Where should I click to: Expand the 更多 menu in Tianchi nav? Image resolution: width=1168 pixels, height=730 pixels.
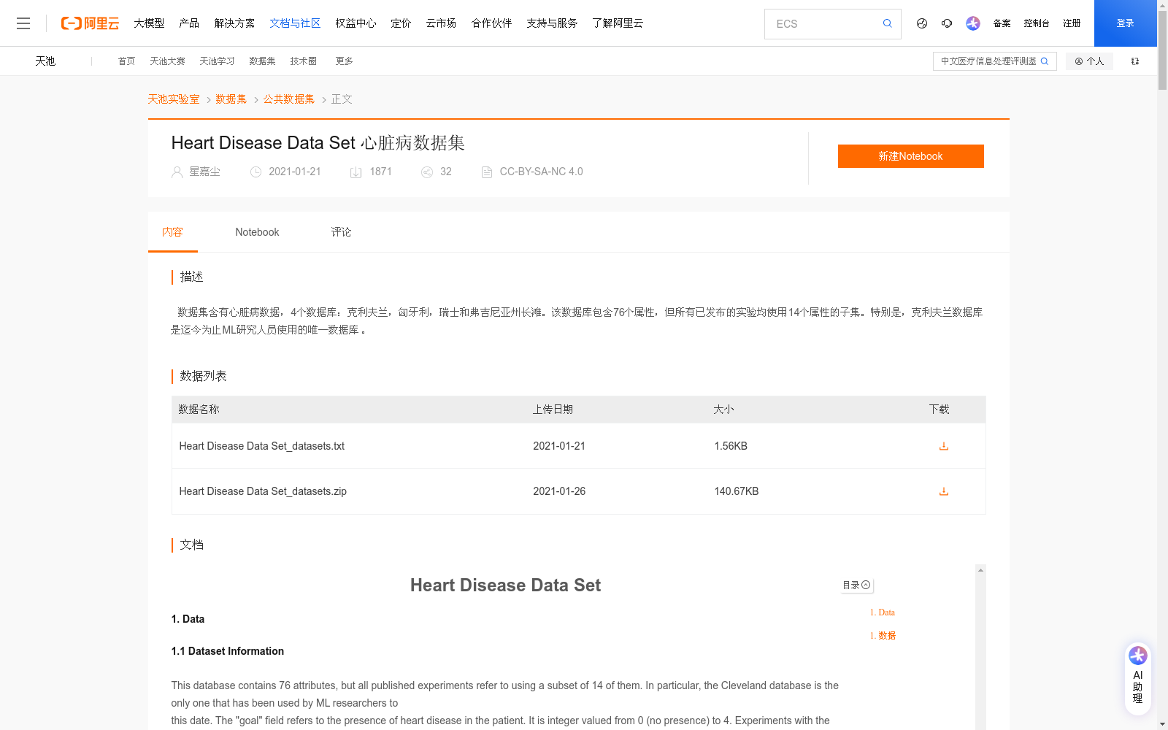(344, 61)
